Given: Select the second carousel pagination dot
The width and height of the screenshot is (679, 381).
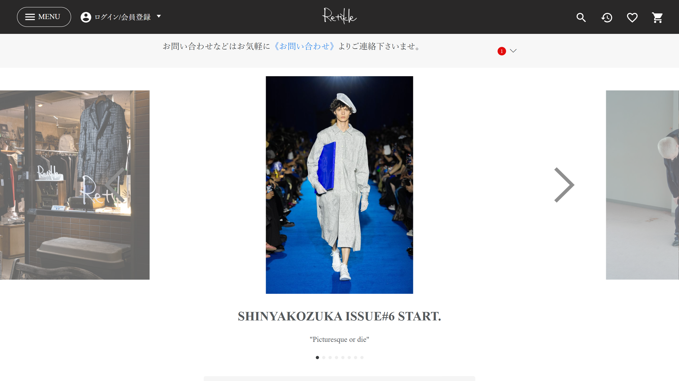Looking at the screenshot, I should coord(324,357).
